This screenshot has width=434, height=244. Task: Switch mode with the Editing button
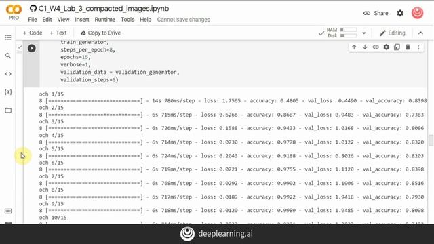coord(393,33)
